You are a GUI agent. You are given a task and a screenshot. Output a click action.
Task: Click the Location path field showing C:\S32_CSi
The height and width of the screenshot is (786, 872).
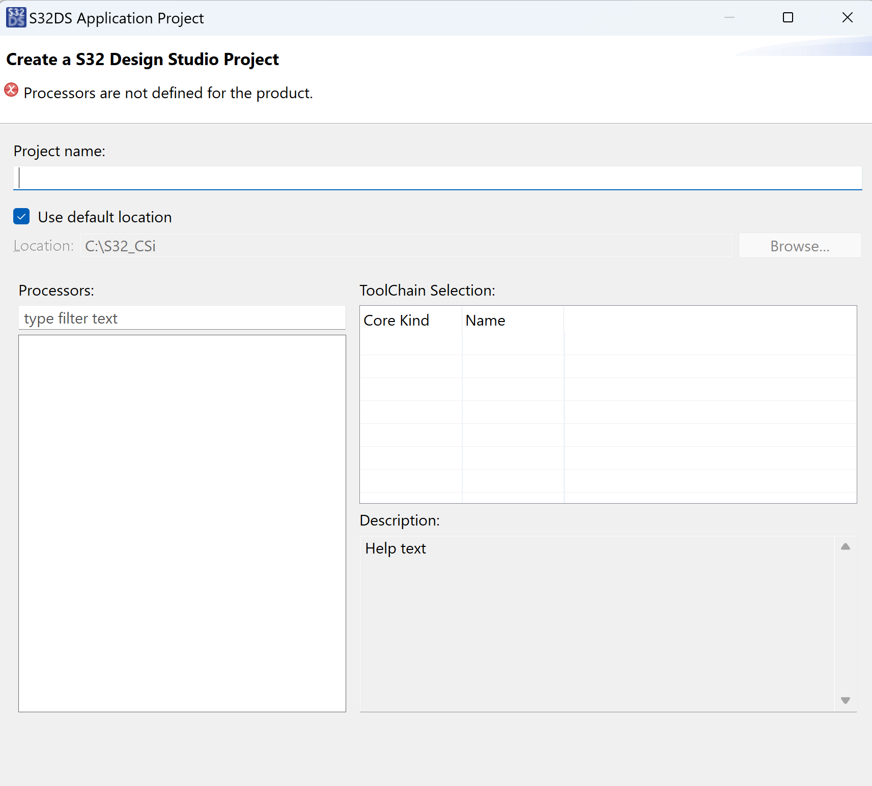[405, 246]
